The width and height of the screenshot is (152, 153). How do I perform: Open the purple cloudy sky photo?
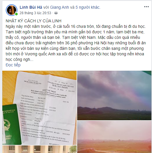click(x=114, y=95)
